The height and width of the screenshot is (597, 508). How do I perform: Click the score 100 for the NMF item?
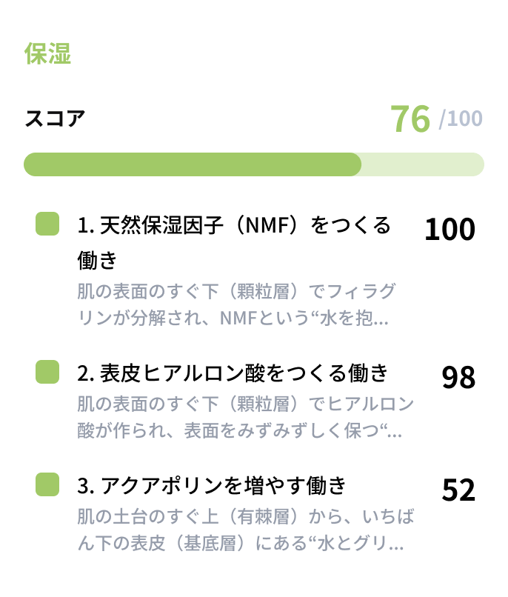(449, 230)
